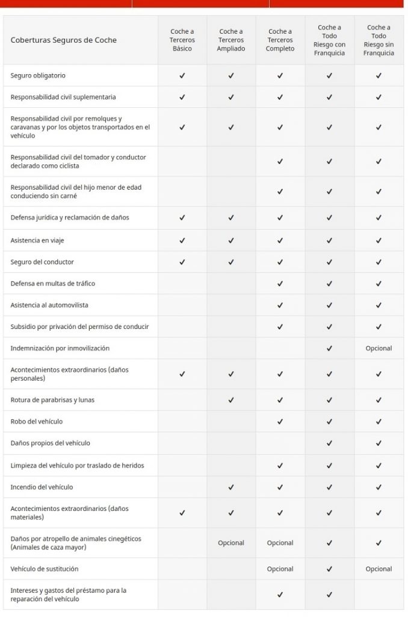The image size is (408, 617).
Task: Click Seguro obligatorio checkmark under Terceros Básico
Action: [x=182, y=75]
